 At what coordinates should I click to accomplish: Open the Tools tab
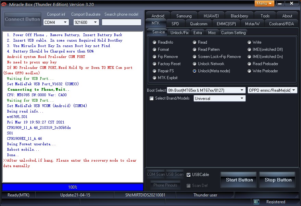click(x=265, y=16)
